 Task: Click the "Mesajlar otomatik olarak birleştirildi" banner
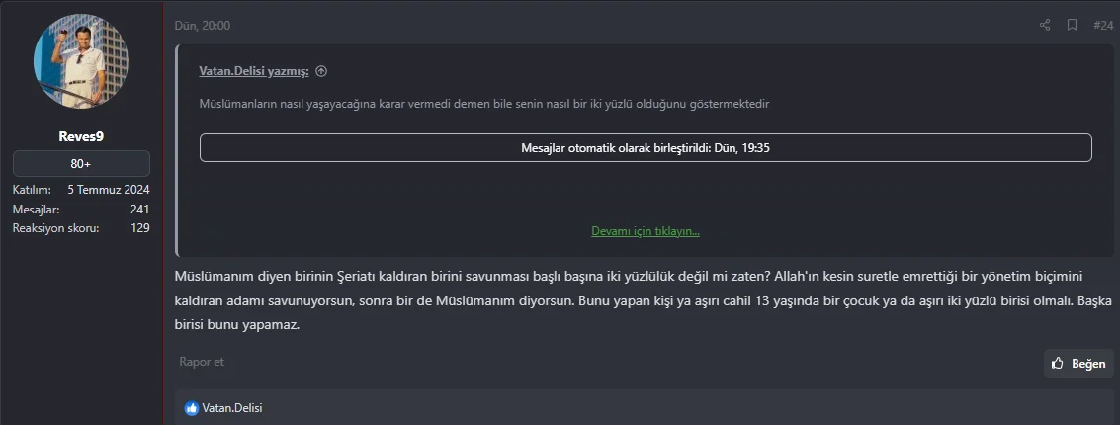pos(645,148)
